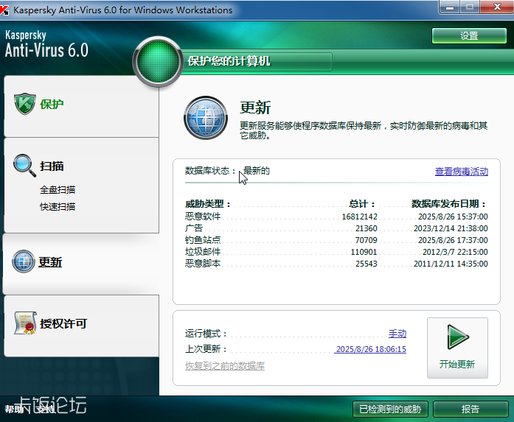514x422 pixels.
Task: Click 帮助 help link at bottom left
Action: pos(13,409)
